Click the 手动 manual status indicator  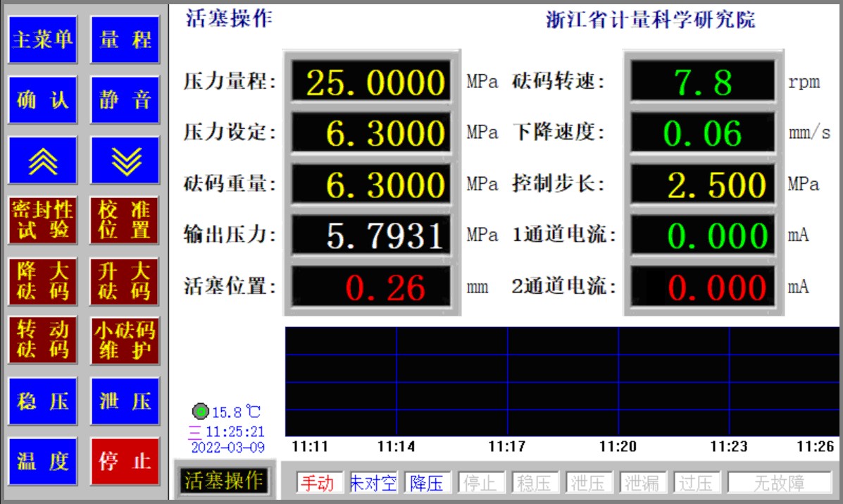click(x=318, y=483)
